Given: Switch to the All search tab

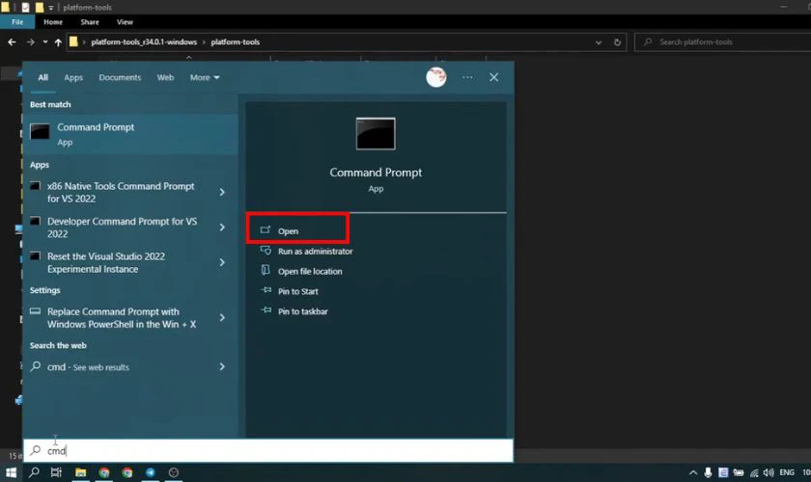Looking at the screenshot, I should click(x=42, y=77).
